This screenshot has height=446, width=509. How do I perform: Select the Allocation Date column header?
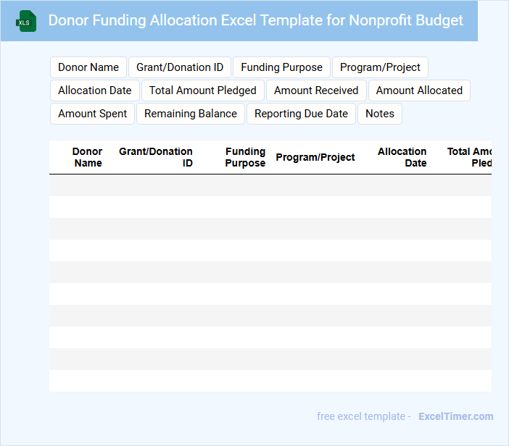(x=402, y=157)
